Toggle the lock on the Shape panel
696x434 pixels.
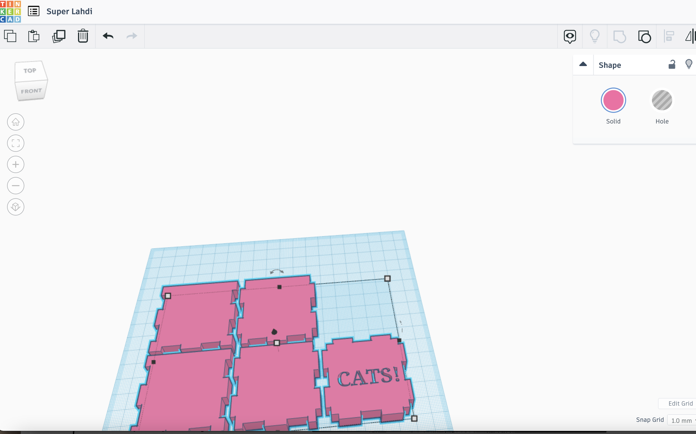672,64
